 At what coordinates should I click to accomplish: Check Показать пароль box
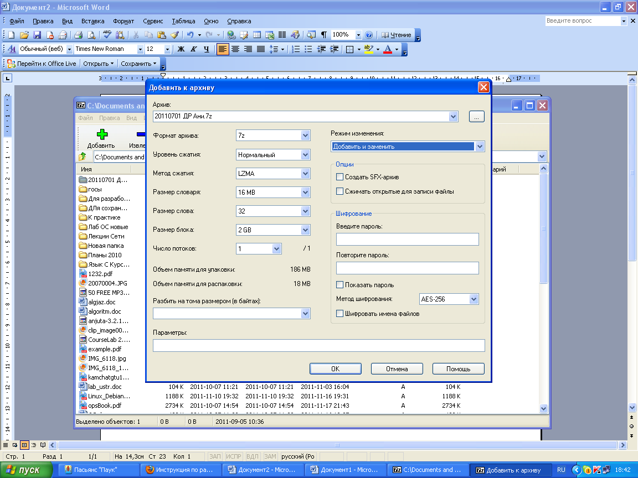[339, 284]
